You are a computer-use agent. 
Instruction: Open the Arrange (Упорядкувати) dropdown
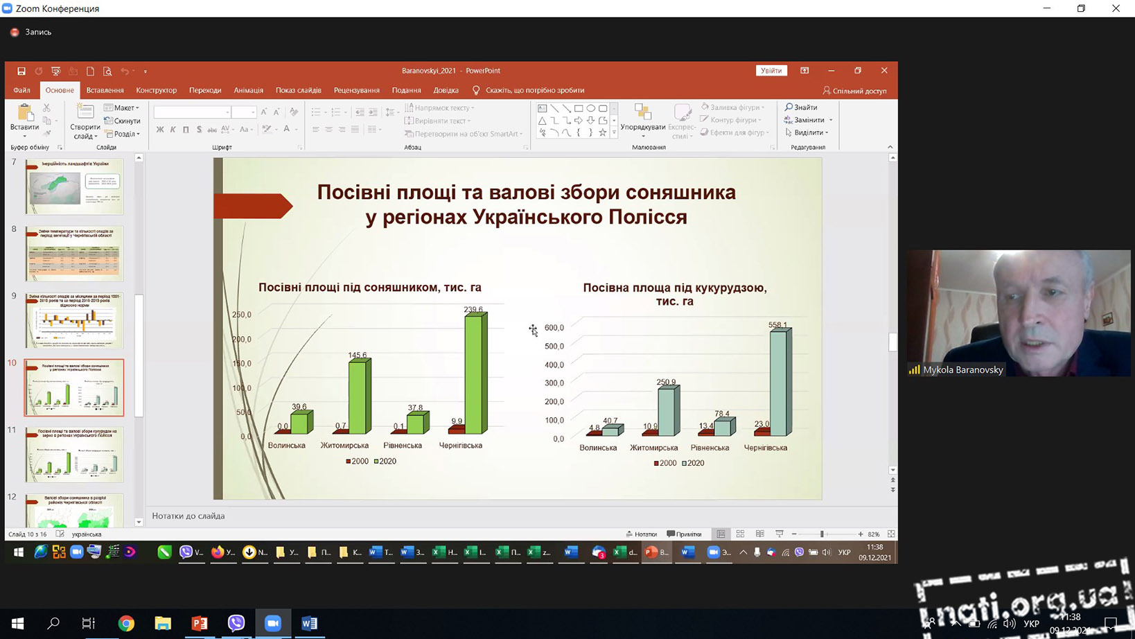click(x=643, y=119)
